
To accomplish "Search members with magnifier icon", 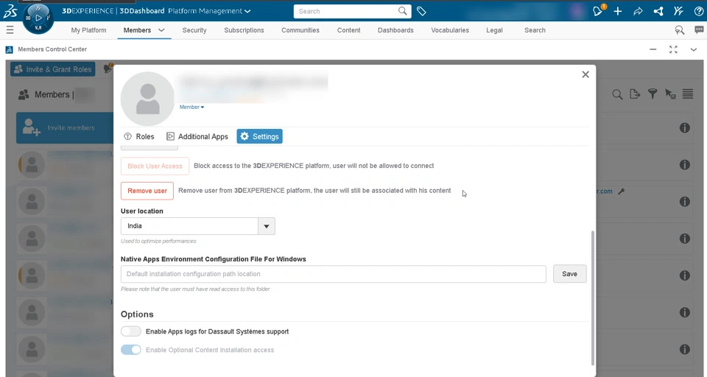I will click(617, 94).
